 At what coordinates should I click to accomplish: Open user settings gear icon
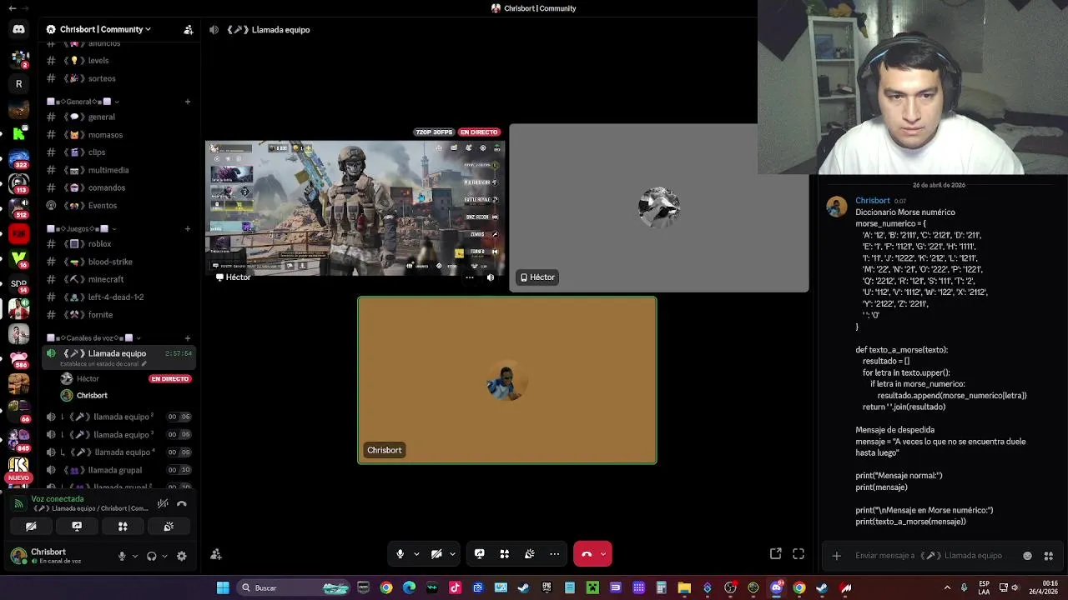coord(182,556)
